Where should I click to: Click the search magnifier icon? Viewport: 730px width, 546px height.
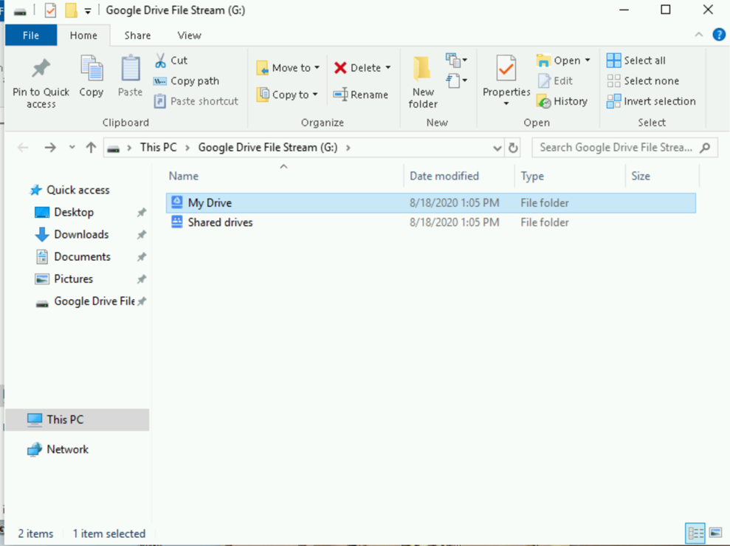706,148
